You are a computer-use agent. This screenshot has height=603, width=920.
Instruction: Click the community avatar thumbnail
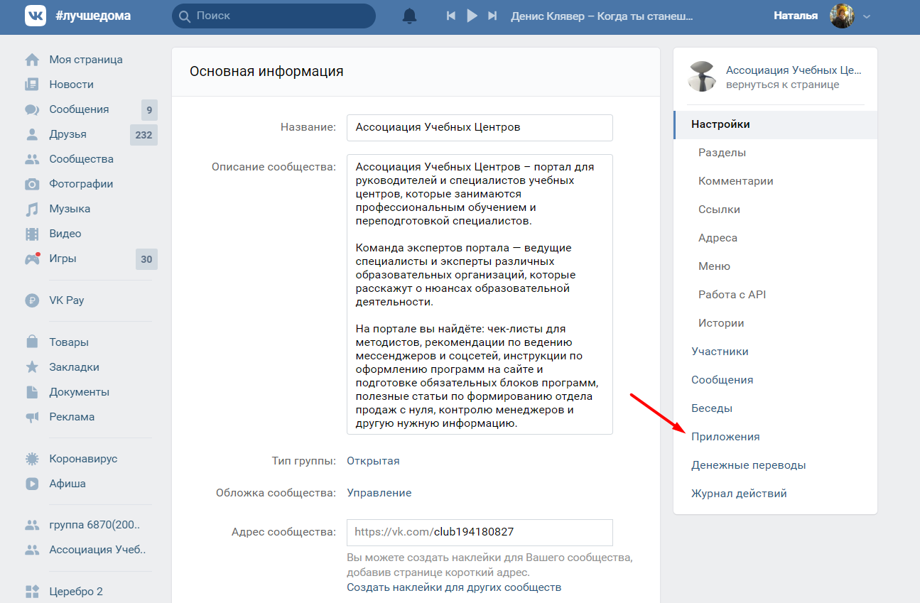tap(702, 77)
